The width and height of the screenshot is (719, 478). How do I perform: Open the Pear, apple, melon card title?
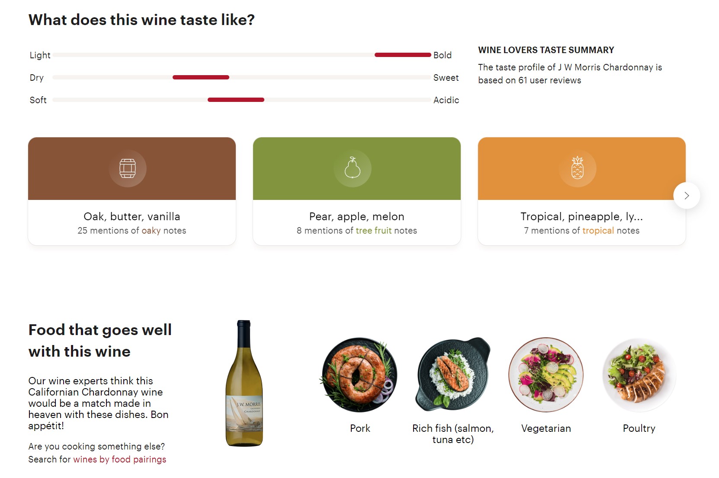point(357,216)
